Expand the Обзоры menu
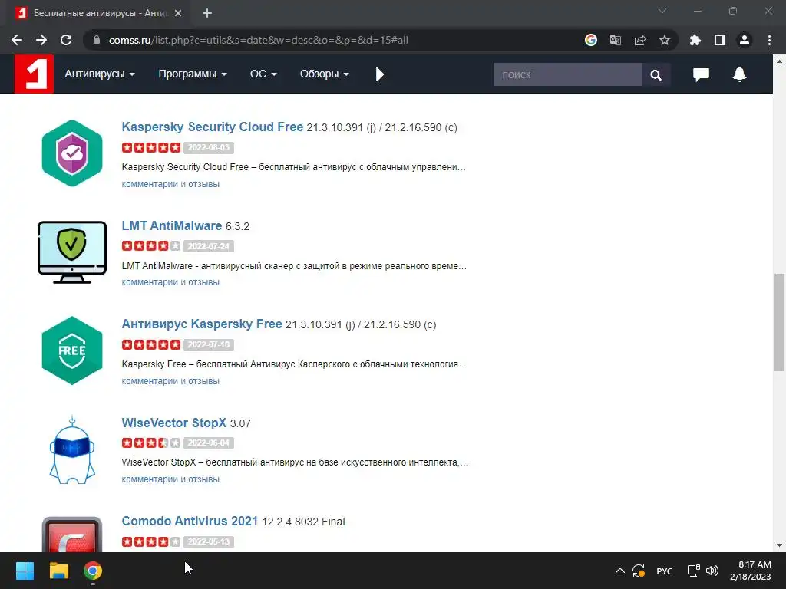786x589 pixels. click(x=325, y=74)
